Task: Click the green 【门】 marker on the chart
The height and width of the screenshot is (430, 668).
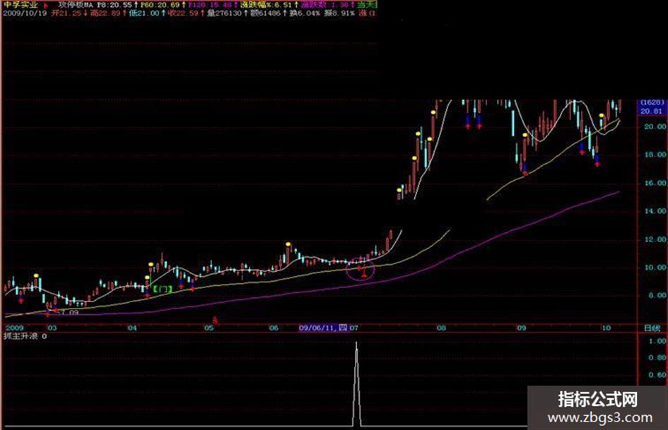Action: 163,289
